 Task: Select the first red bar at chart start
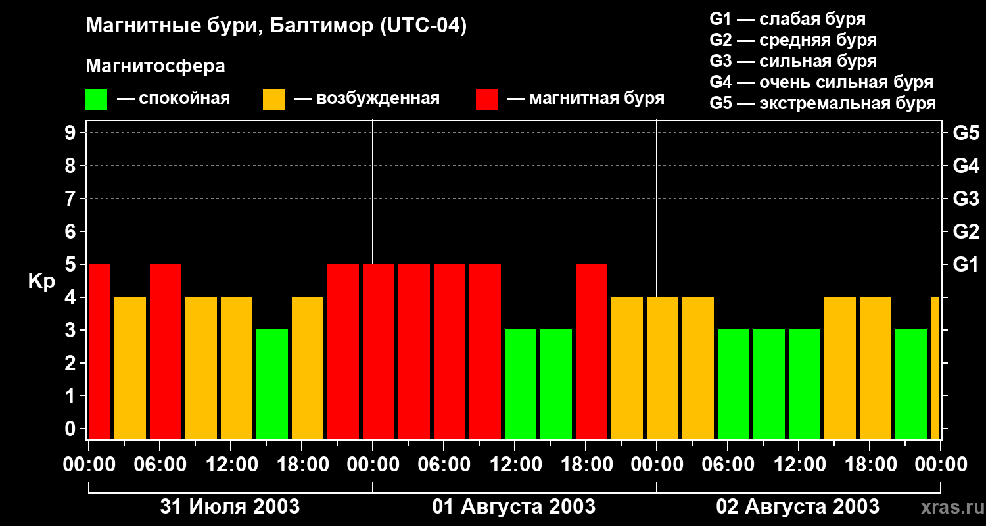coord(100,351)
